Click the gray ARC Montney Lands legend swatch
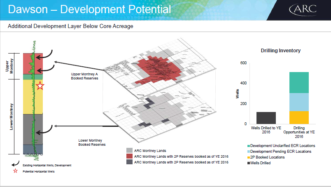 129,150
